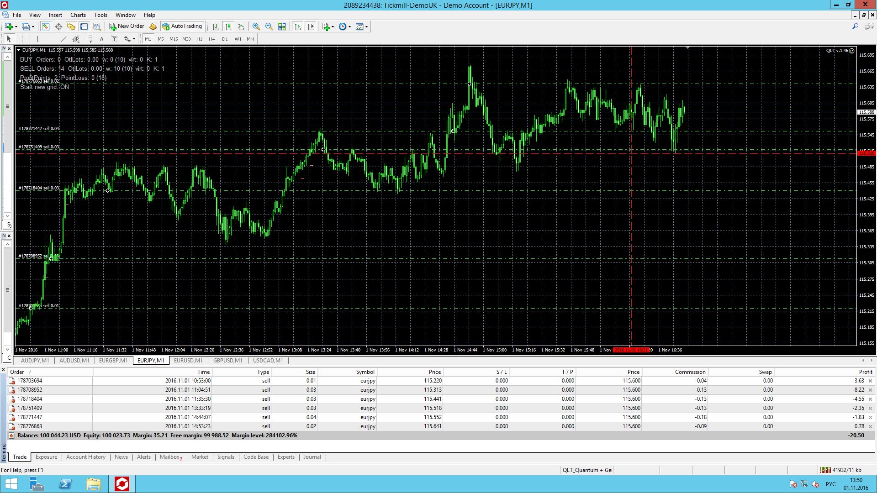
Task: Select the text label tool
Action: [x=114, y=39]
